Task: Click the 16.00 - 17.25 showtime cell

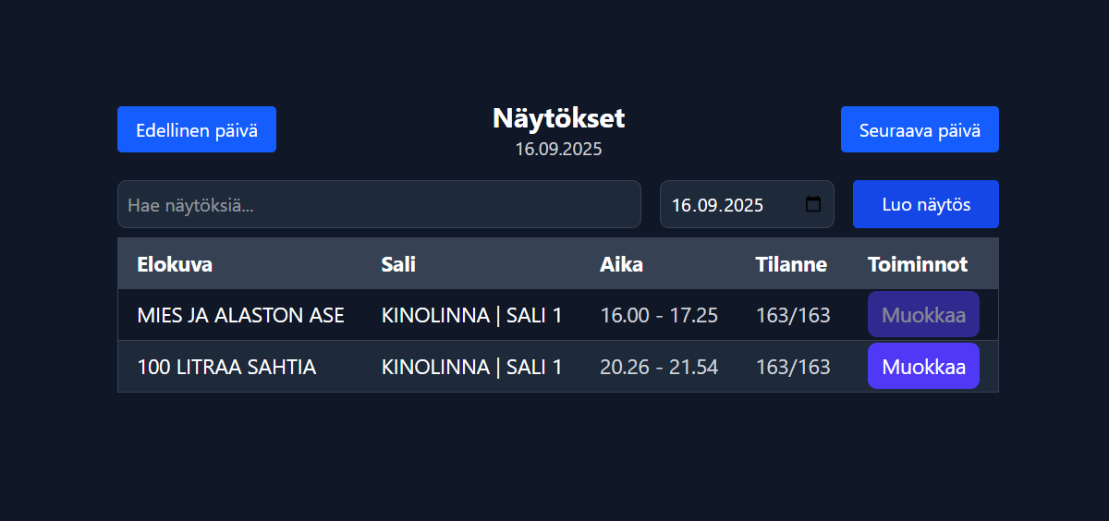Action: coord(659,315)
